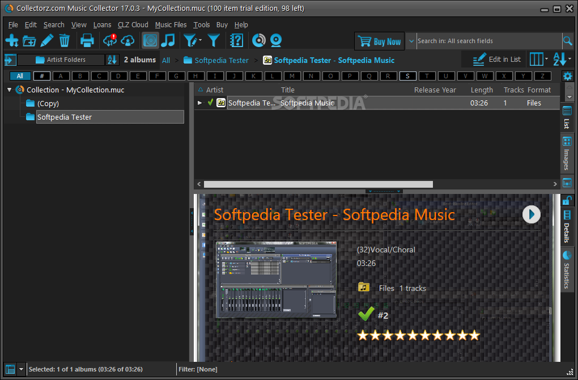The height and width of the screenshot is (380, 578).
Task: Switch to the Images view tab
Action: (x=567, y=154)
